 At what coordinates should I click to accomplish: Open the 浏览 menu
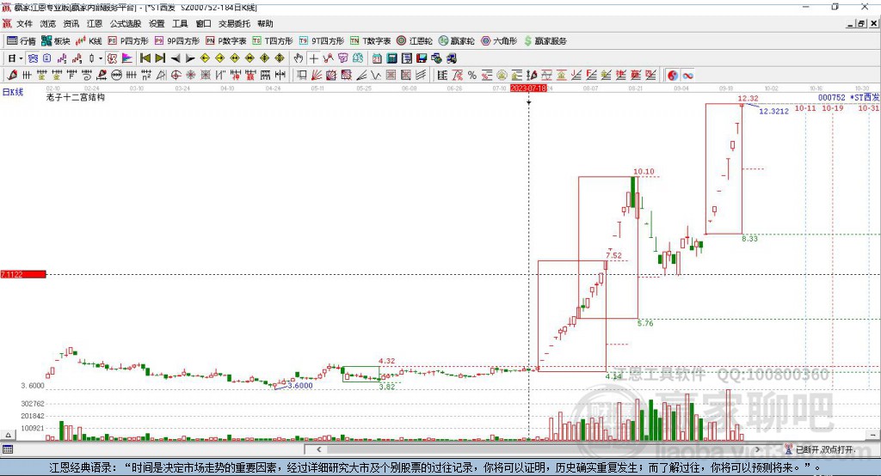(48, 23)
